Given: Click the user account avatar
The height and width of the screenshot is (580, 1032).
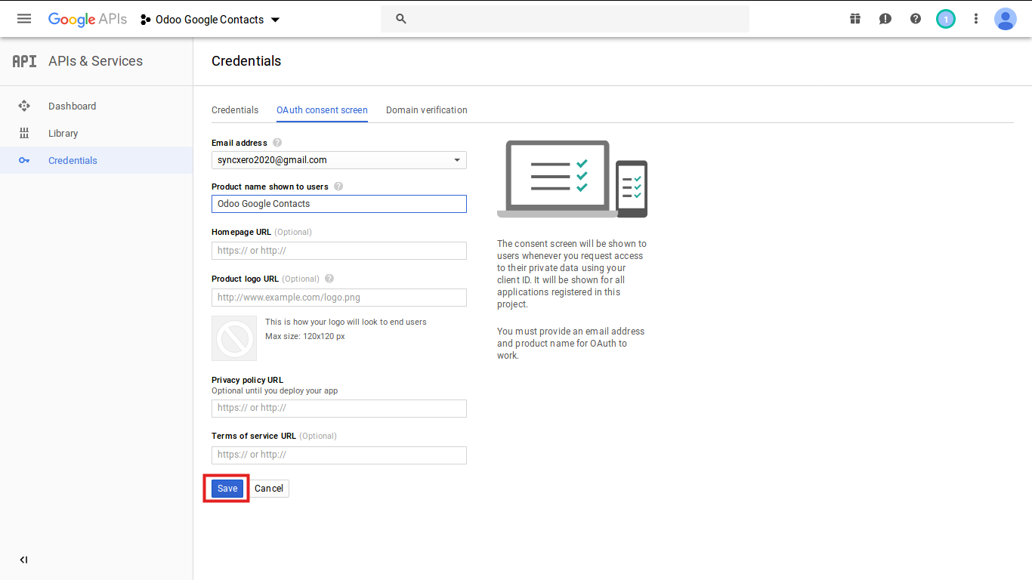Looking at the screenshot, I should (1006, 19).
